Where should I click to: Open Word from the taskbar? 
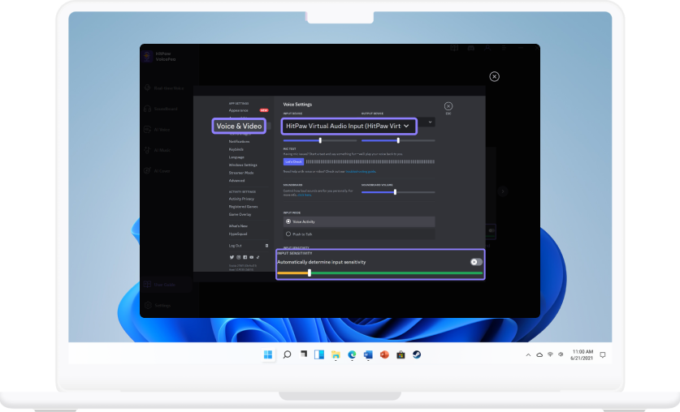click(x=368, y=354)
